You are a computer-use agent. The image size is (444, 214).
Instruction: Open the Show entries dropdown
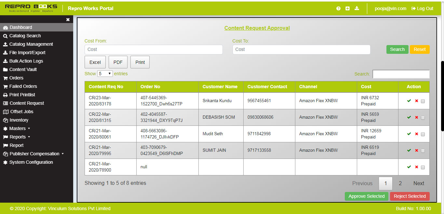click(105, 74)
